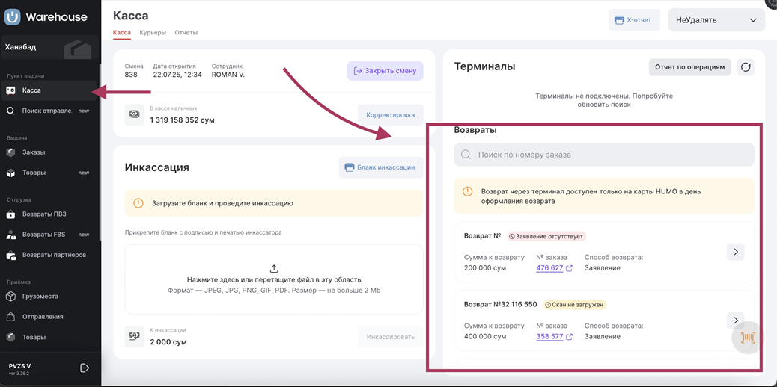777x387 pixels.
Task: Open the НеУдалять dropdown
Action: pos(716,20)
